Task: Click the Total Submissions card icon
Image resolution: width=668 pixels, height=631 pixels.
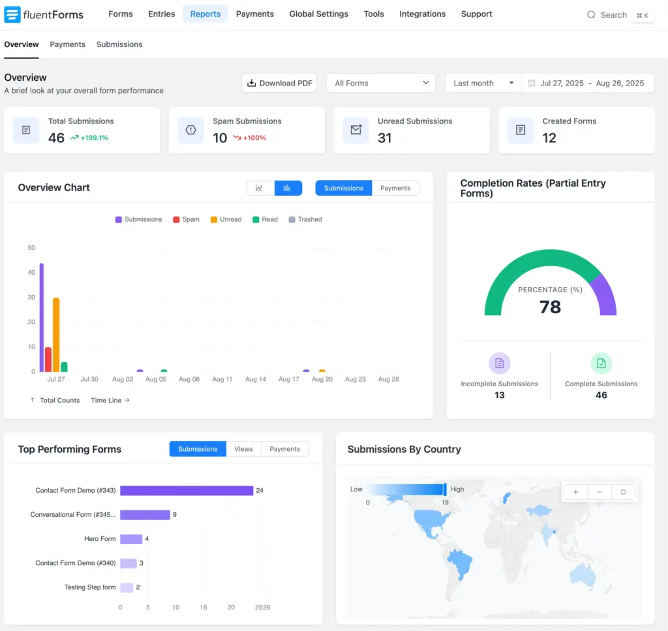Action: [x=26, y=131]
